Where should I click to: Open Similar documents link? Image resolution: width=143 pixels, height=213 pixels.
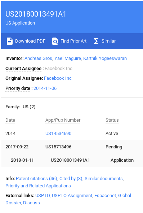[x=104, y=179]
